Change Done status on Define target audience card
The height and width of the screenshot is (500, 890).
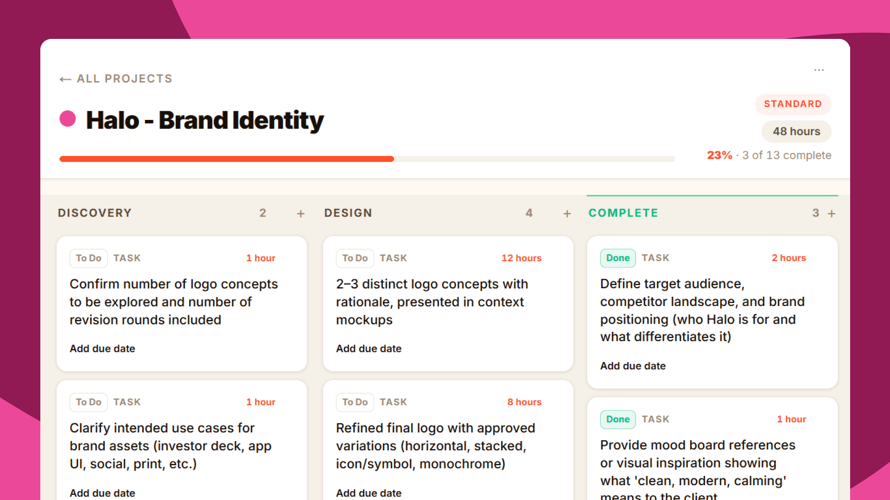pos(618,258)
